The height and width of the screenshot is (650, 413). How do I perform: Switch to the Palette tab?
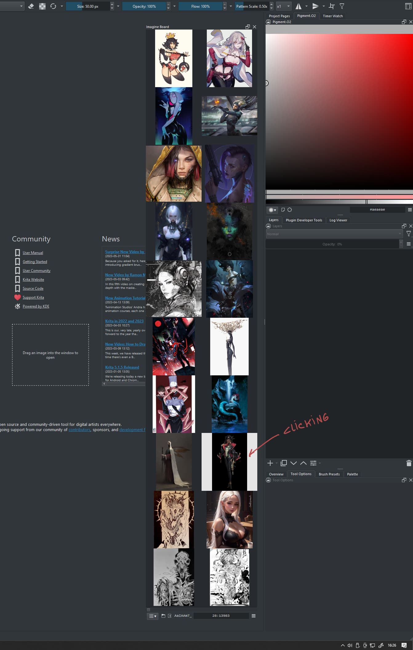coord(352,474)
